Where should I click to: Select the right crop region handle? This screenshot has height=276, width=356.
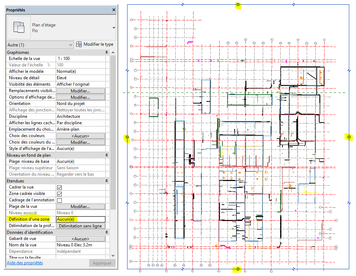click(x=349, y=137)
